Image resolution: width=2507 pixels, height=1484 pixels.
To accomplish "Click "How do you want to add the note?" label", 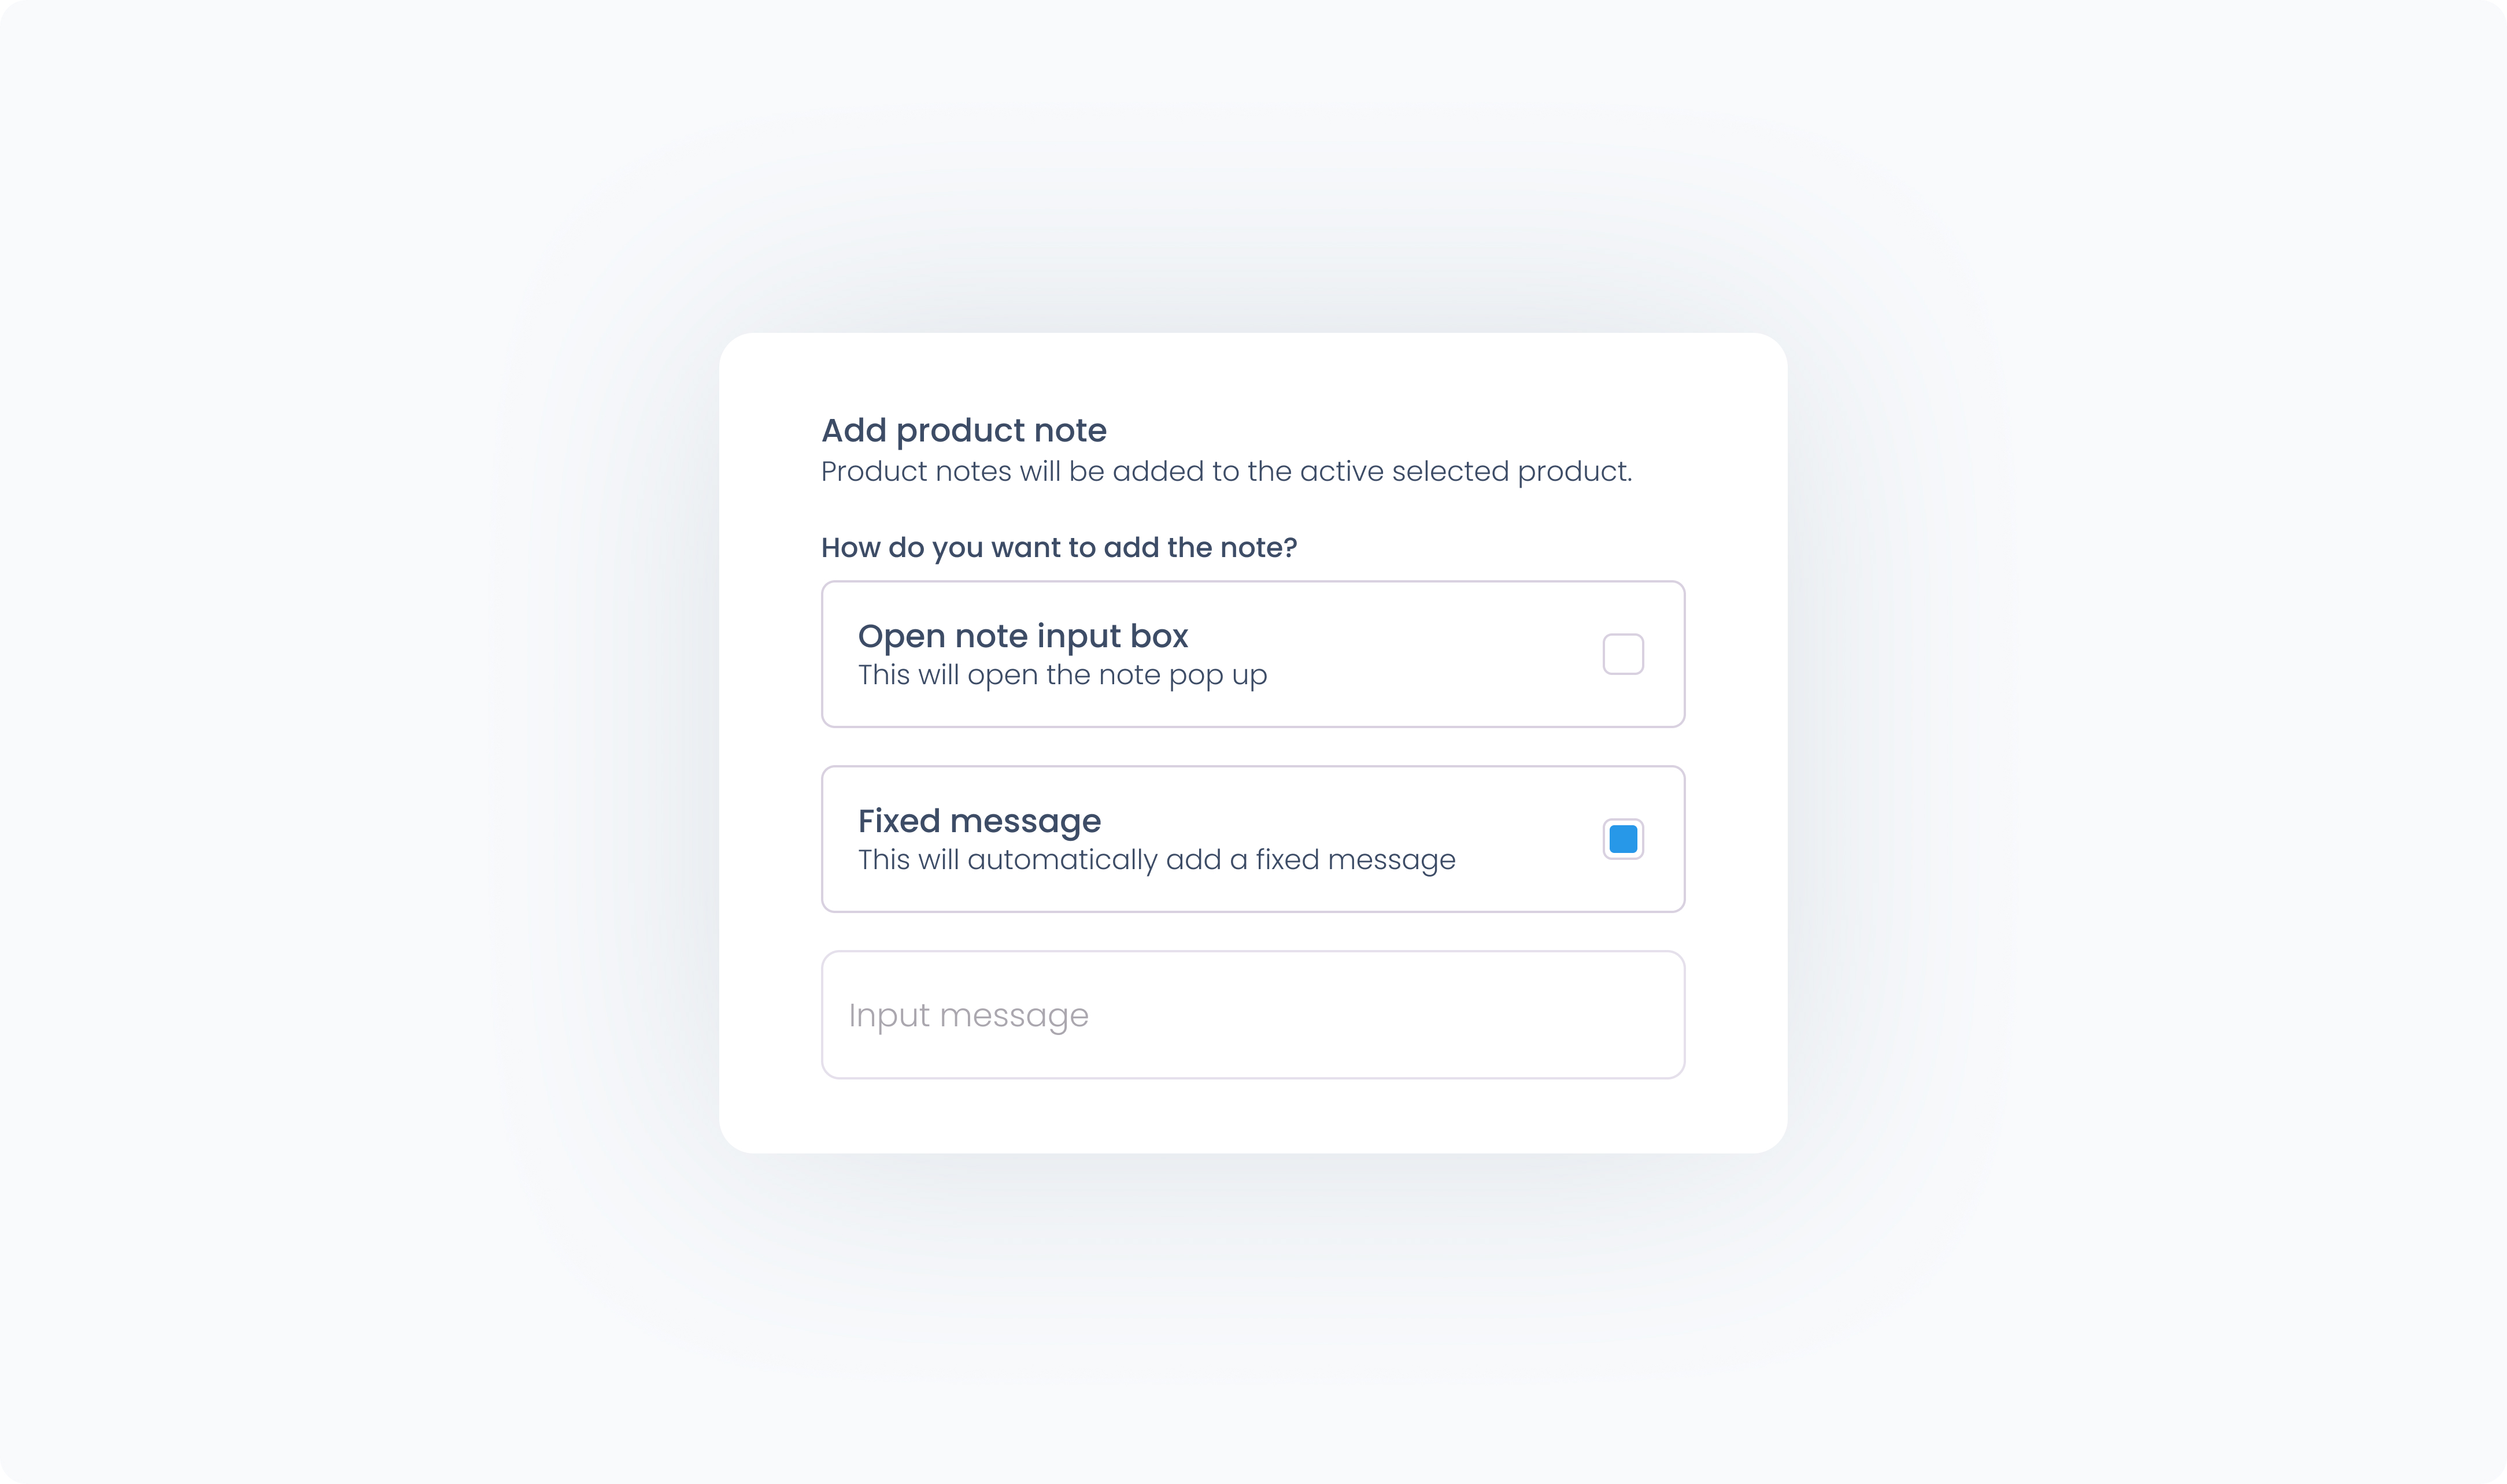I will tap(1059, 548).
